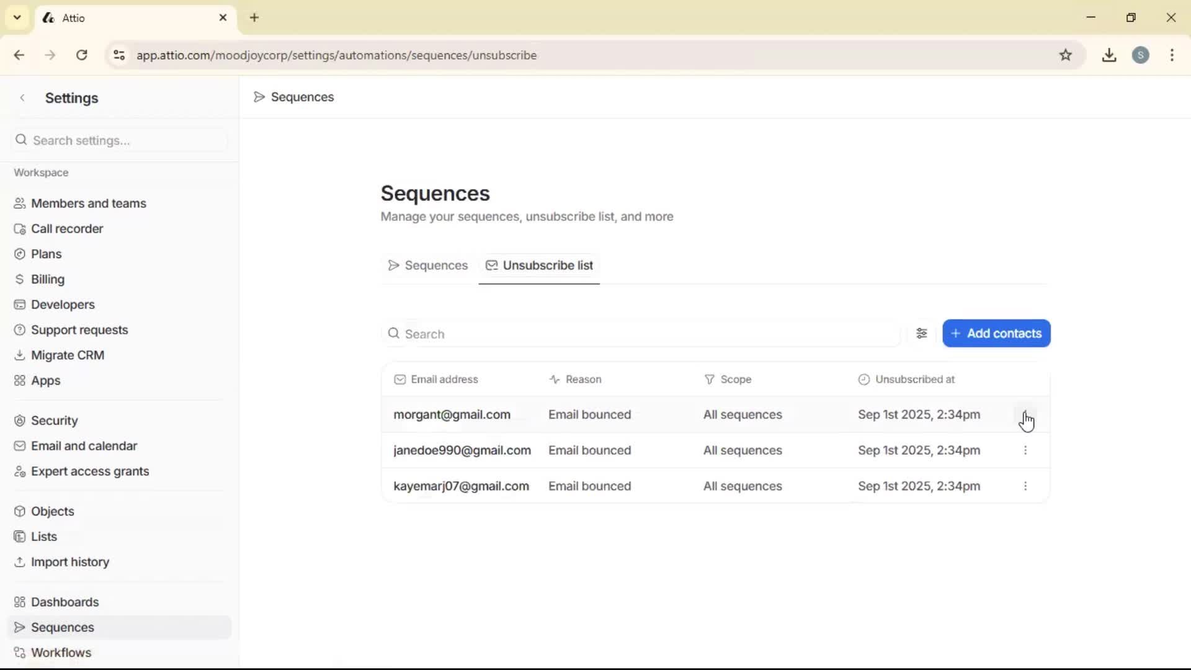This screenshot has width=1191, height=670.
Task: Select the Call recorder settings icon
Action: 19,228
